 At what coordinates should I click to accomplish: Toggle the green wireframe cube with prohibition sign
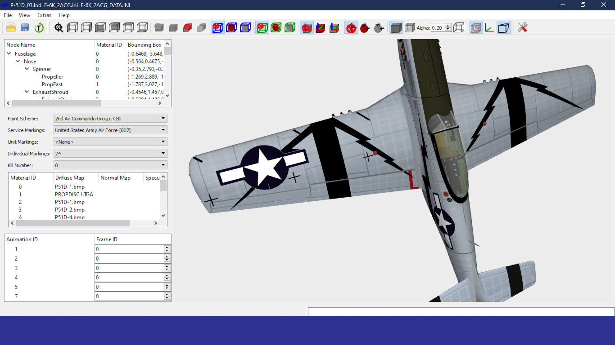(262, 28)
